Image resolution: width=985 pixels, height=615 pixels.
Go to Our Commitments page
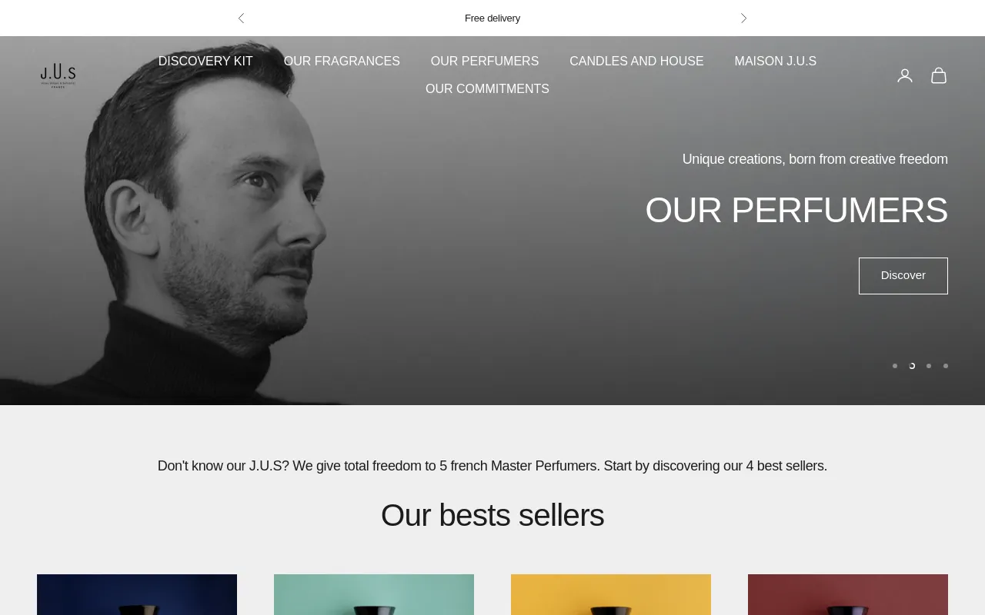tap(487, 89)
